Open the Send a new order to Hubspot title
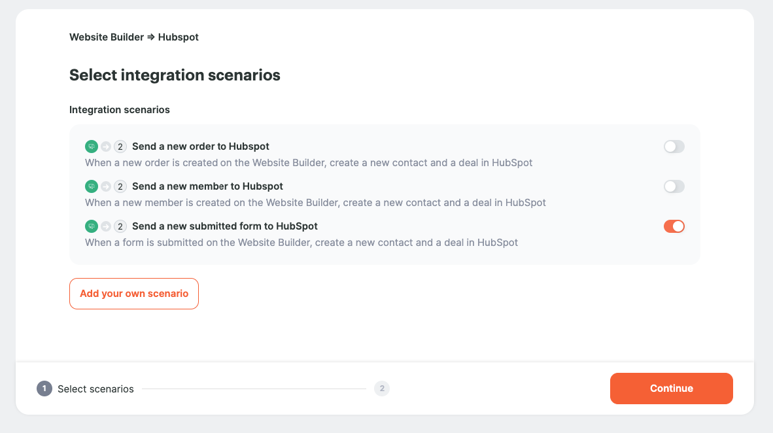The height and width of the screenshot is (433, 773). (201, 147)
